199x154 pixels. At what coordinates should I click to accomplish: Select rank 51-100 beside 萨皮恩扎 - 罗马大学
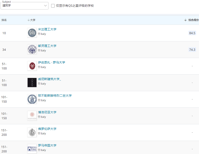point(4,66)
